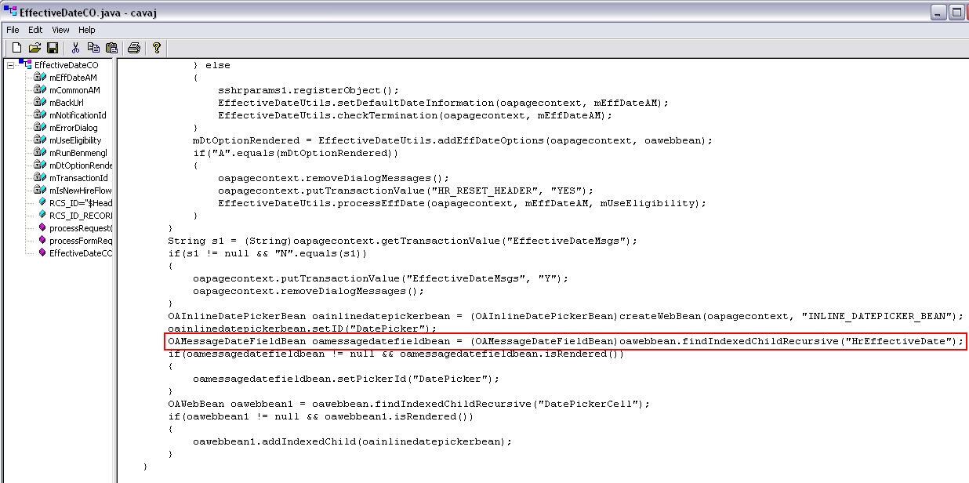This screenshot has width=969, height=483.
Task: Select the EffectiveDateCC constructor node
Action: click(x=81, y=253)
